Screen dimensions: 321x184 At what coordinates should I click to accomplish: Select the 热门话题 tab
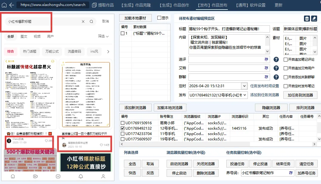(x=30, y=51)
